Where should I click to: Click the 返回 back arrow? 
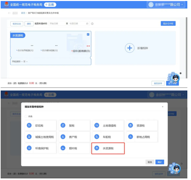point(9,13)
